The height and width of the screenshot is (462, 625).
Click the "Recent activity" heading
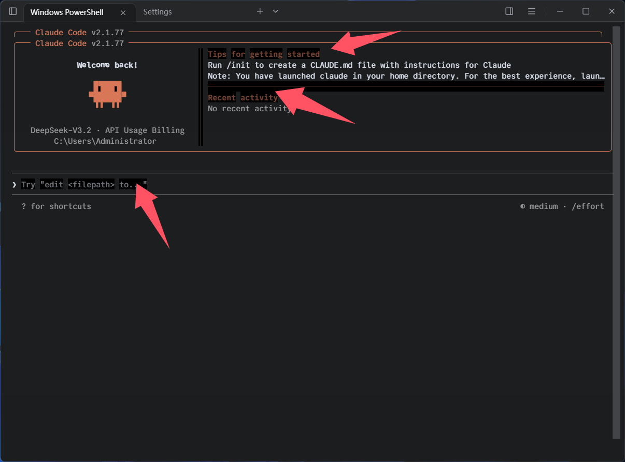pyautogui.click(x=243, y=98)
